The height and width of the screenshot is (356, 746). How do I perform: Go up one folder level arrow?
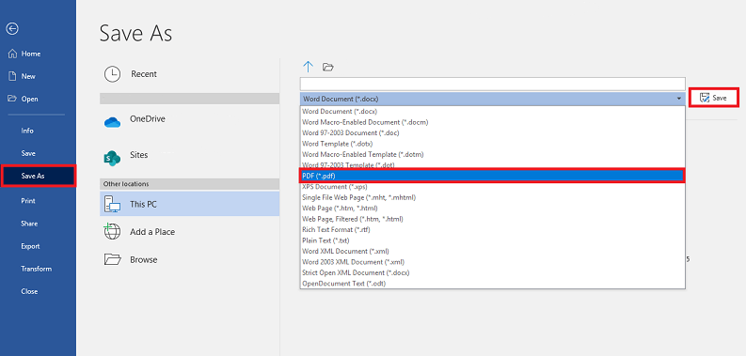pos(309,67)
